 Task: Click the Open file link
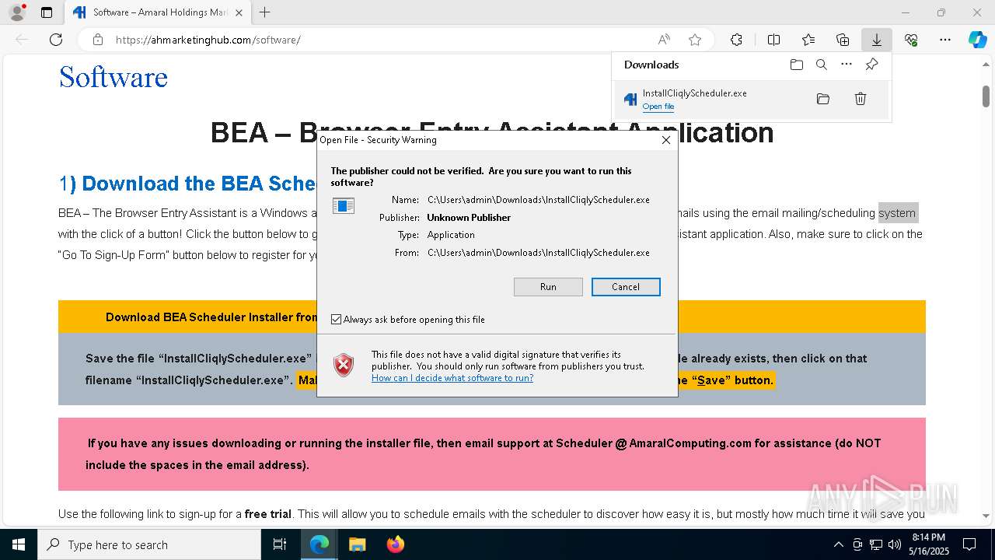[x=658, y=107]
